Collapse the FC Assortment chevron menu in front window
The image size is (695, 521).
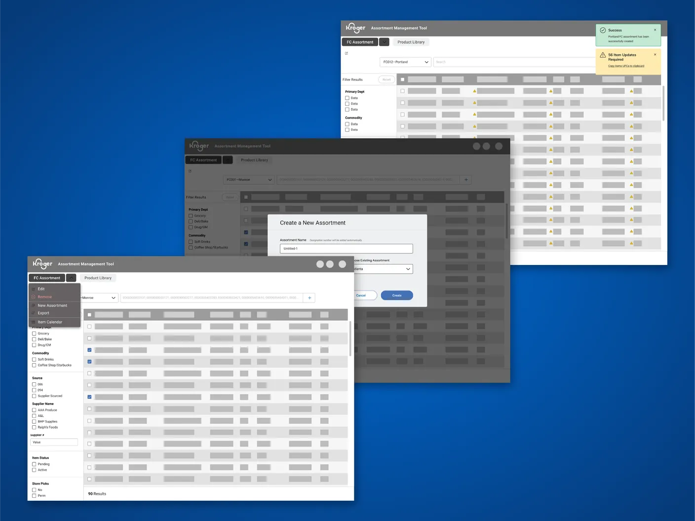pyautogui.click(x=71, y=278)
